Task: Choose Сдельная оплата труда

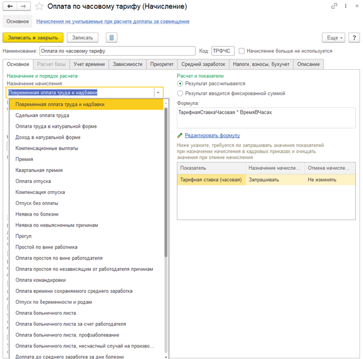Action: point(86,116)
